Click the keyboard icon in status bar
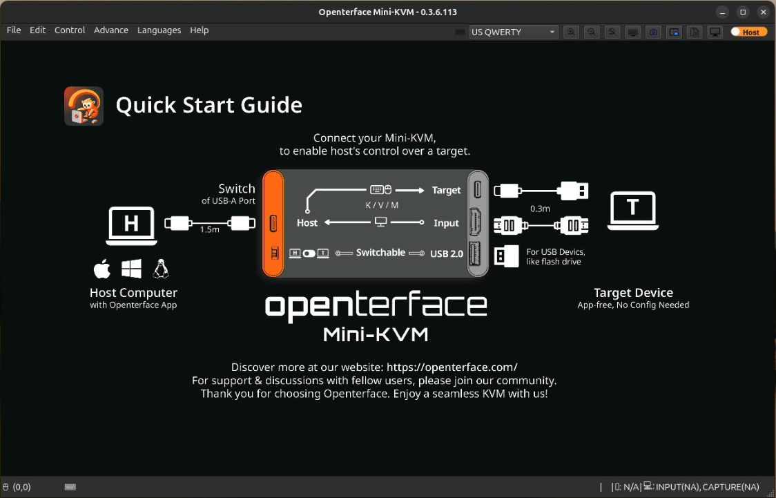The height and width of the screenshot is (498, 776). point(70,487)
